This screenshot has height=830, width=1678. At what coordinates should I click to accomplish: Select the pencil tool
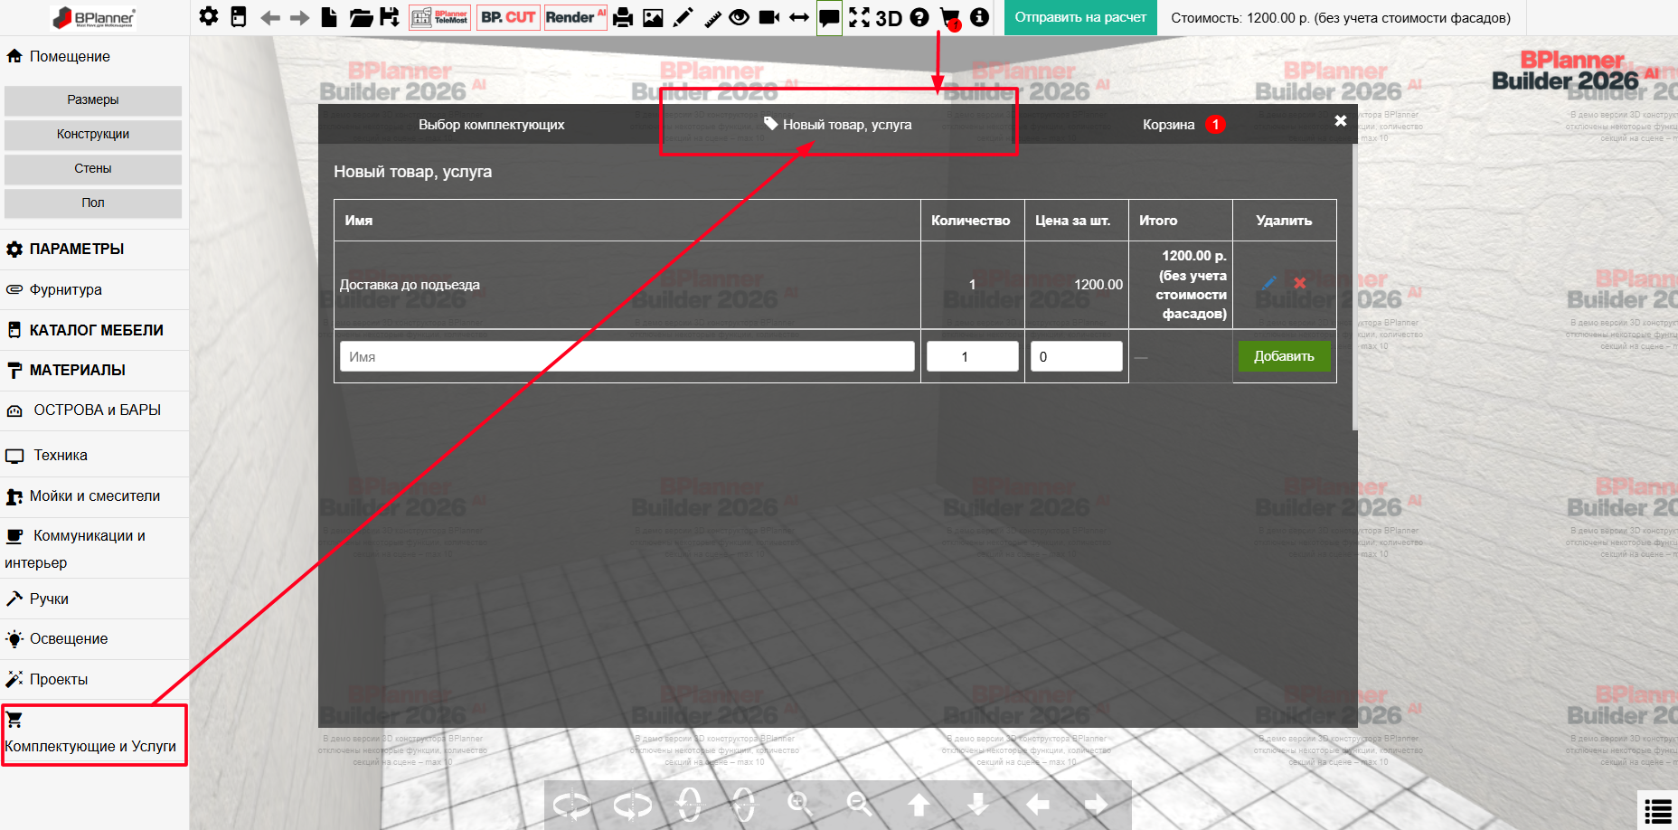[x=683, y=17]
